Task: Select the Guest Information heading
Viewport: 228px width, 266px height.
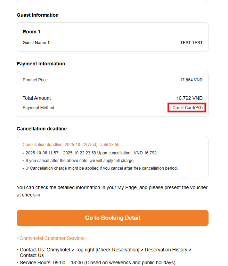Action: click(38, 15)
